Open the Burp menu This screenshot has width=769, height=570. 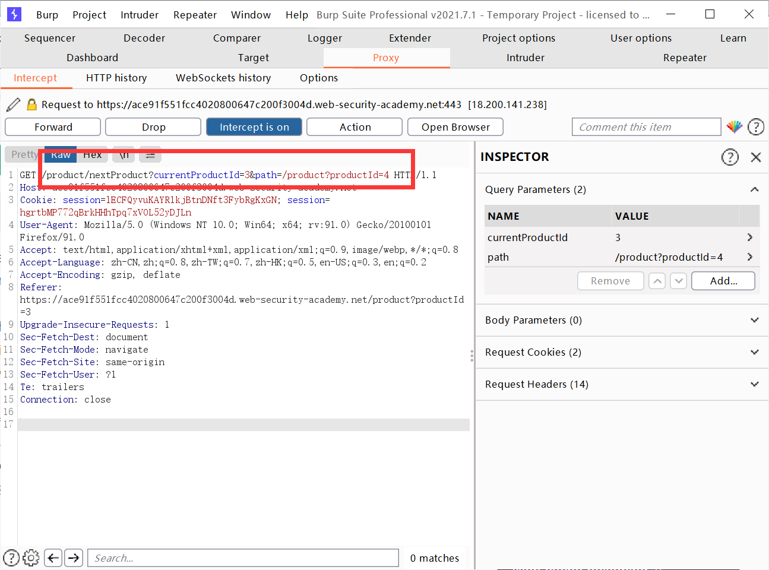[47, 15]
